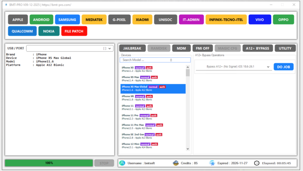
Task: Click the expiry date icon
Action: point(212,163)
